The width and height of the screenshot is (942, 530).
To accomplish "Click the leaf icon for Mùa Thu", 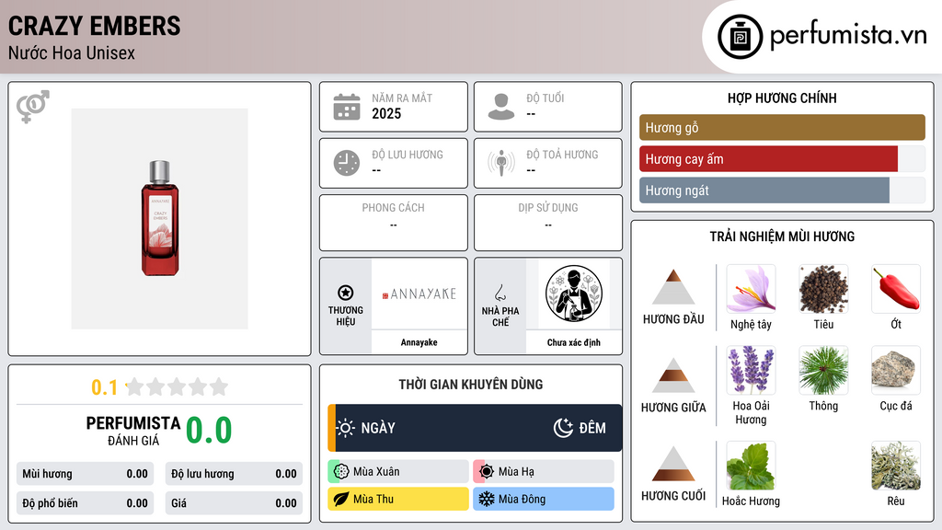I will tap(341, 499).
